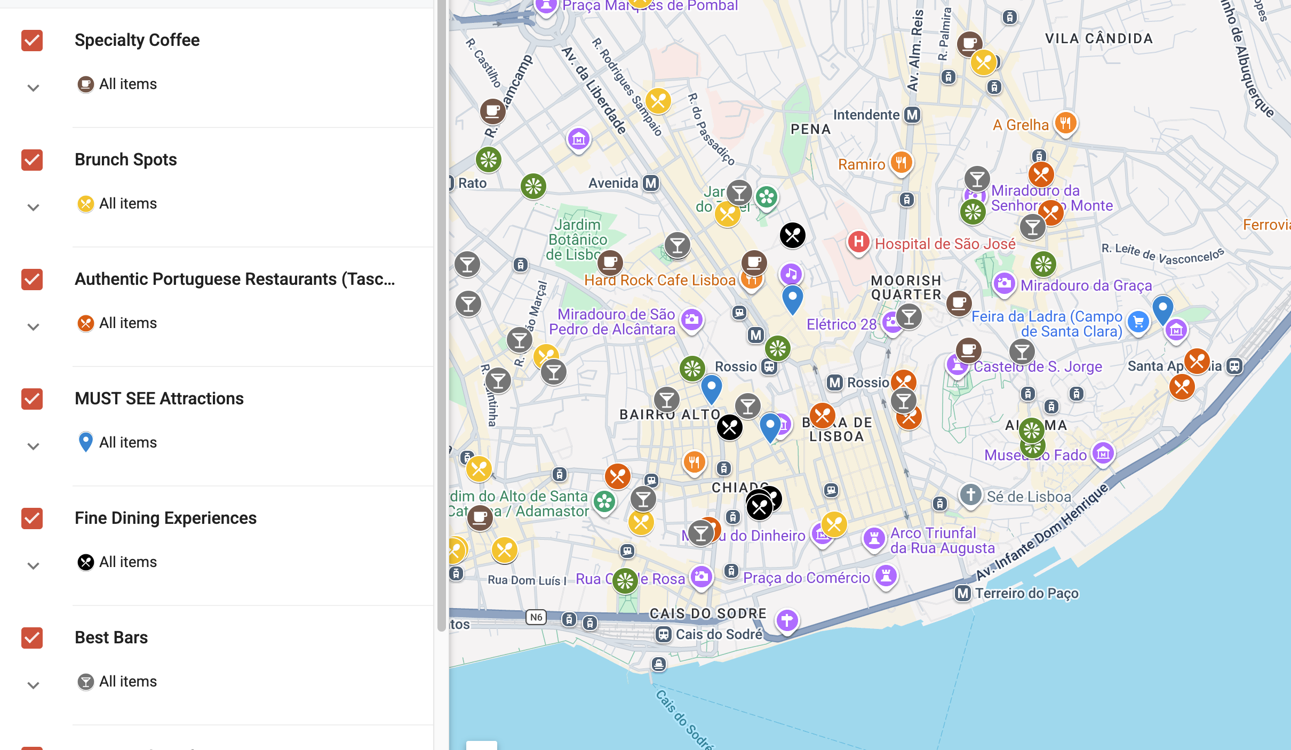1291x750 pixels.
Task: Click yellow fork icon under Brunch Spots
Action: tap(85, 204)
